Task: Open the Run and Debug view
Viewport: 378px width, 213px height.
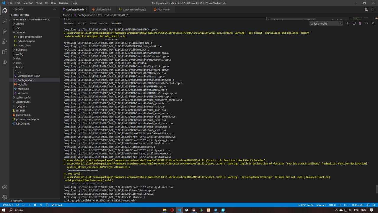Action: (x=5, y=41)
